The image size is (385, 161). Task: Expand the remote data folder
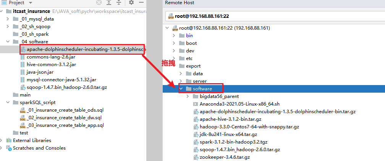tap(181, 73)
